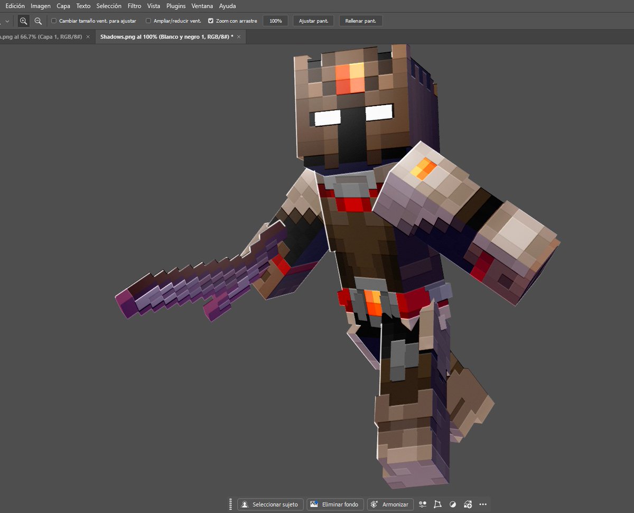
Task: Enable Ampliar/reducir vent. checkbox
Action: 148,21
